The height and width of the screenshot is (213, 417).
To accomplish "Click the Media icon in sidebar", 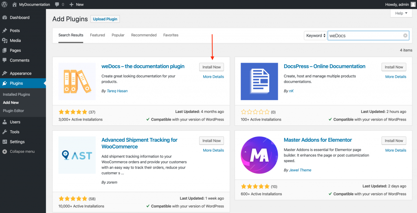I will coord(4,40).
